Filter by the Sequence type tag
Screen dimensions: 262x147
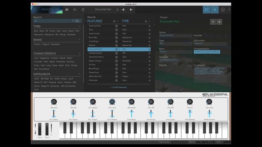49,34
